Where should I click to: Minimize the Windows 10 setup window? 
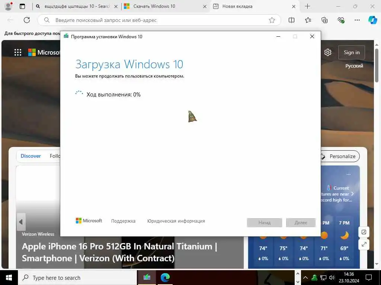click(x=278, y=37)
